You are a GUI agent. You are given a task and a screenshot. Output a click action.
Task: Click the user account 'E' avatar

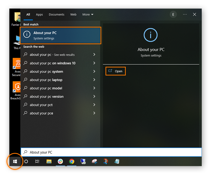pyautogui.click(x=173, y=14)
